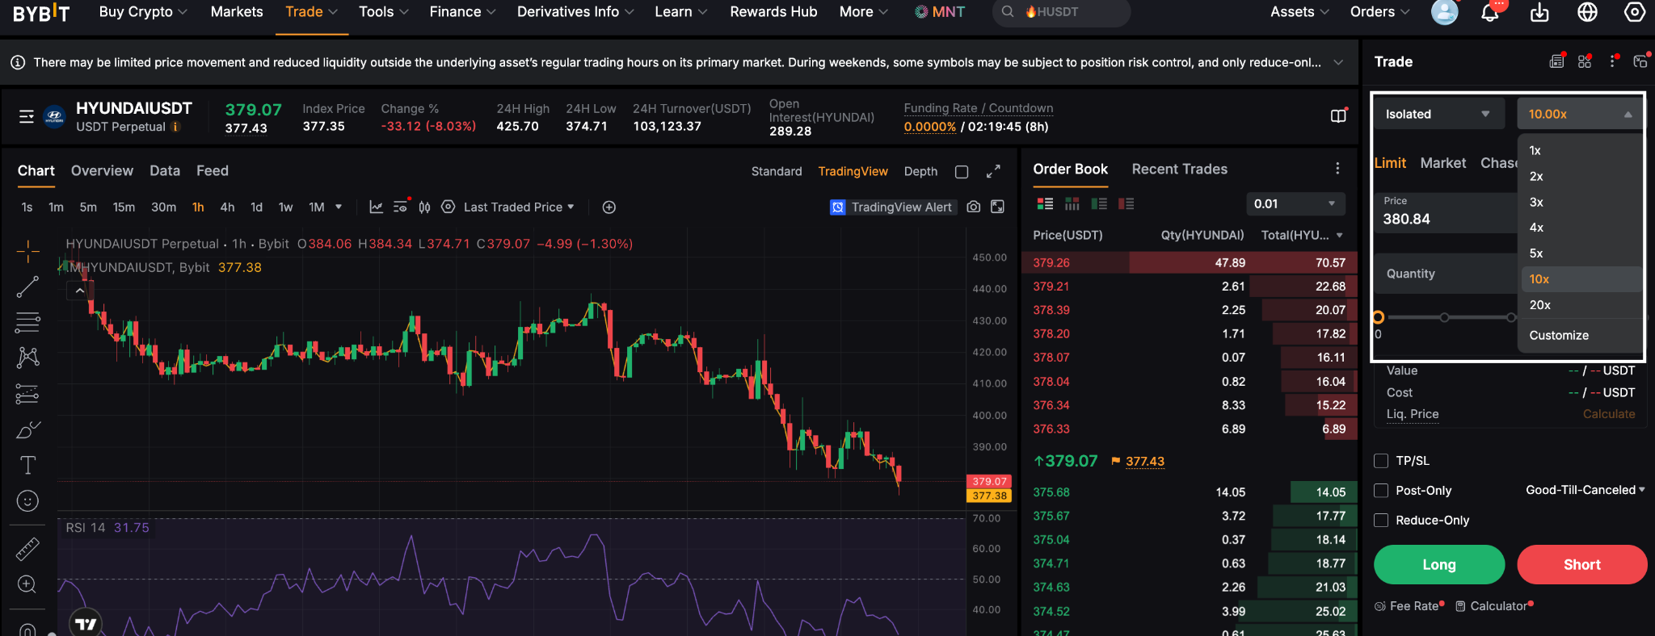The height and width of the screenshot is (636, 1655).
Task: Switch to the Market order tab
Action: tap(1442, 163)
